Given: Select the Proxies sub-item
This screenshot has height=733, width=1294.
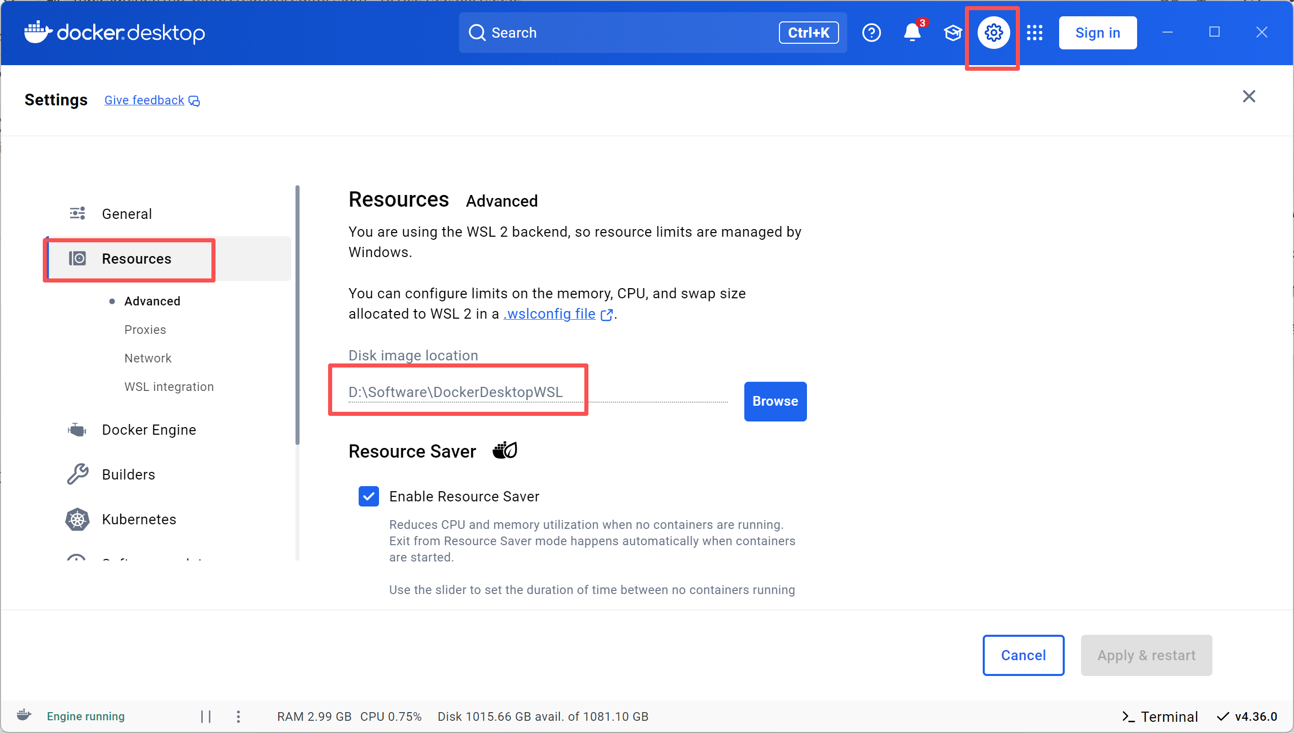Looking at the screenshot, I should (x=145, y=330).
